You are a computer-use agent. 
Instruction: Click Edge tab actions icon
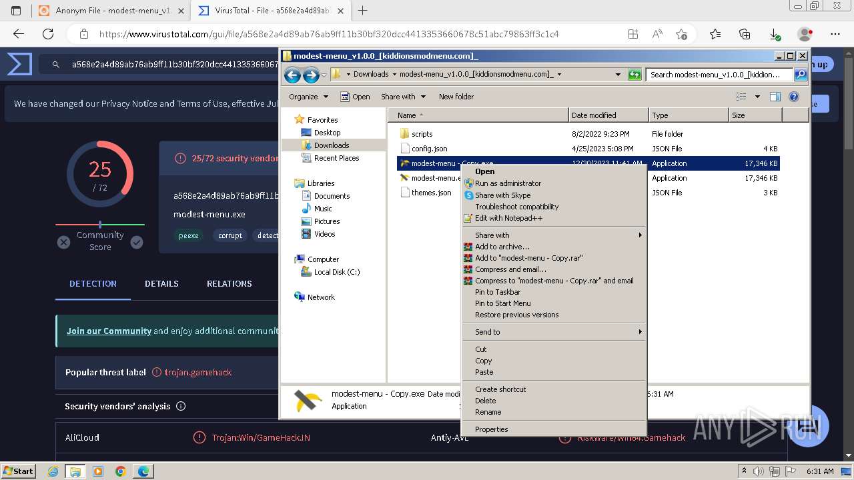(x=16, y=11)
